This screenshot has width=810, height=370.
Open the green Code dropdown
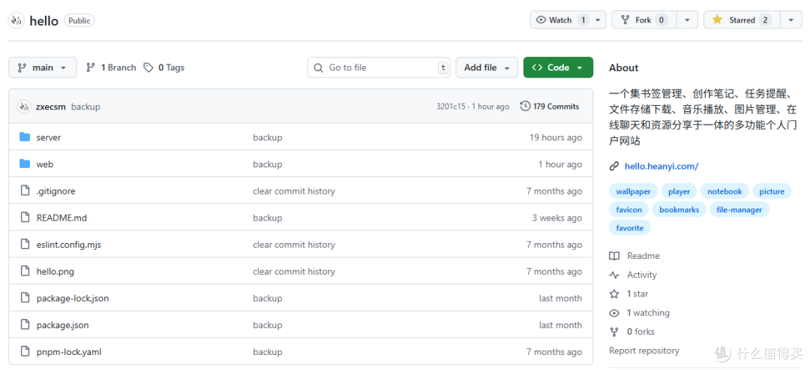click(558, 68)
